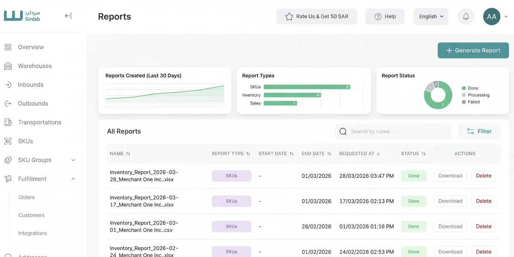
Task: Click the question mark Help icon
Action: tap(378, 16)
